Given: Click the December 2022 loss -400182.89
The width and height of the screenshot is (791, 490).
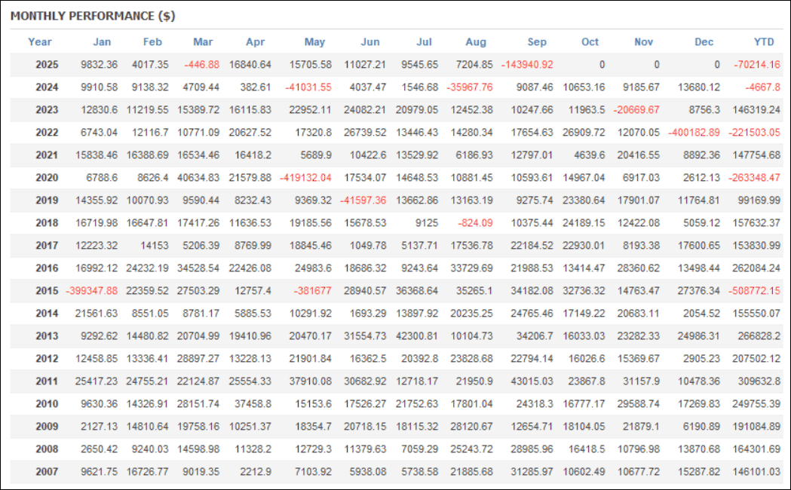Looking at the screenshot, I should pos(693,133).
